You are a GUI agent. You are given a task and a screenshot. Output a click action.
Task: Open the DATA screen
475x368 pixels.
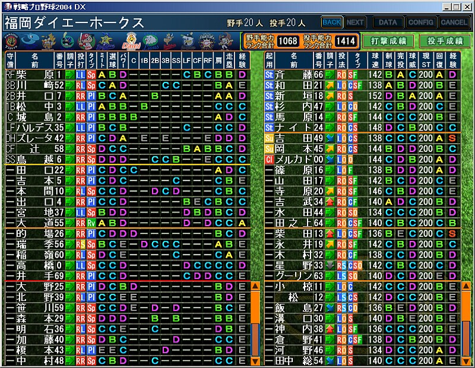tap(388, 23)
